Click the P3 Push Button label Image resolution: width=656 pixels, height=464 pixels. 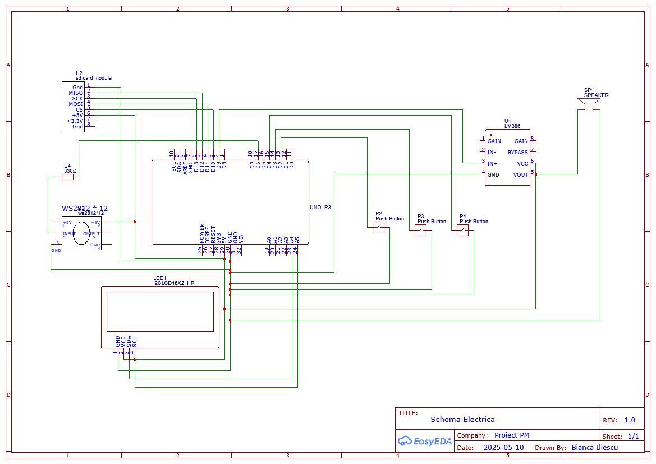tap(432, 222)
